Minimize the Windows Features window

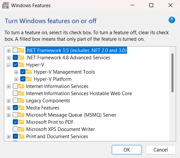click(x=132, y=5)
